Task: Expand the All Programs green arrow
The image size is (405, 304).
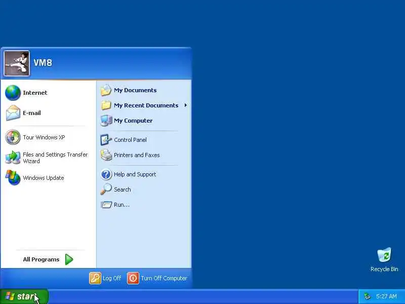Action: [x=69, y=259]
